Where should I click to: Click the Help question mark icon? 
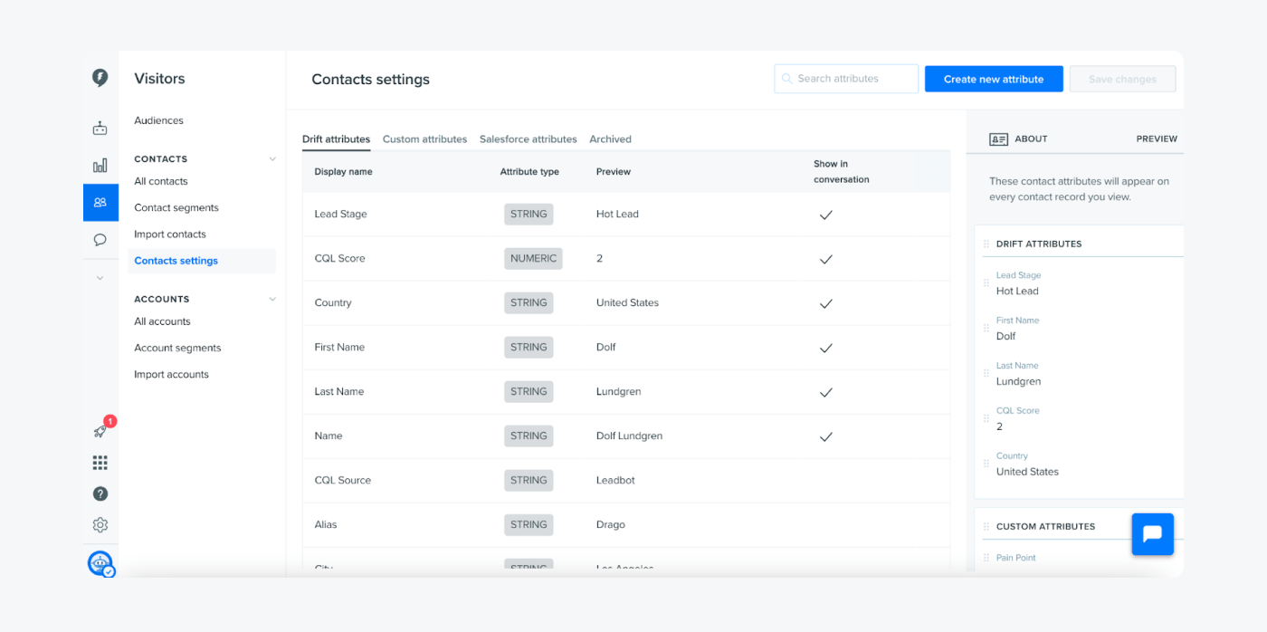pyautogui.click(x=100, y=493)
